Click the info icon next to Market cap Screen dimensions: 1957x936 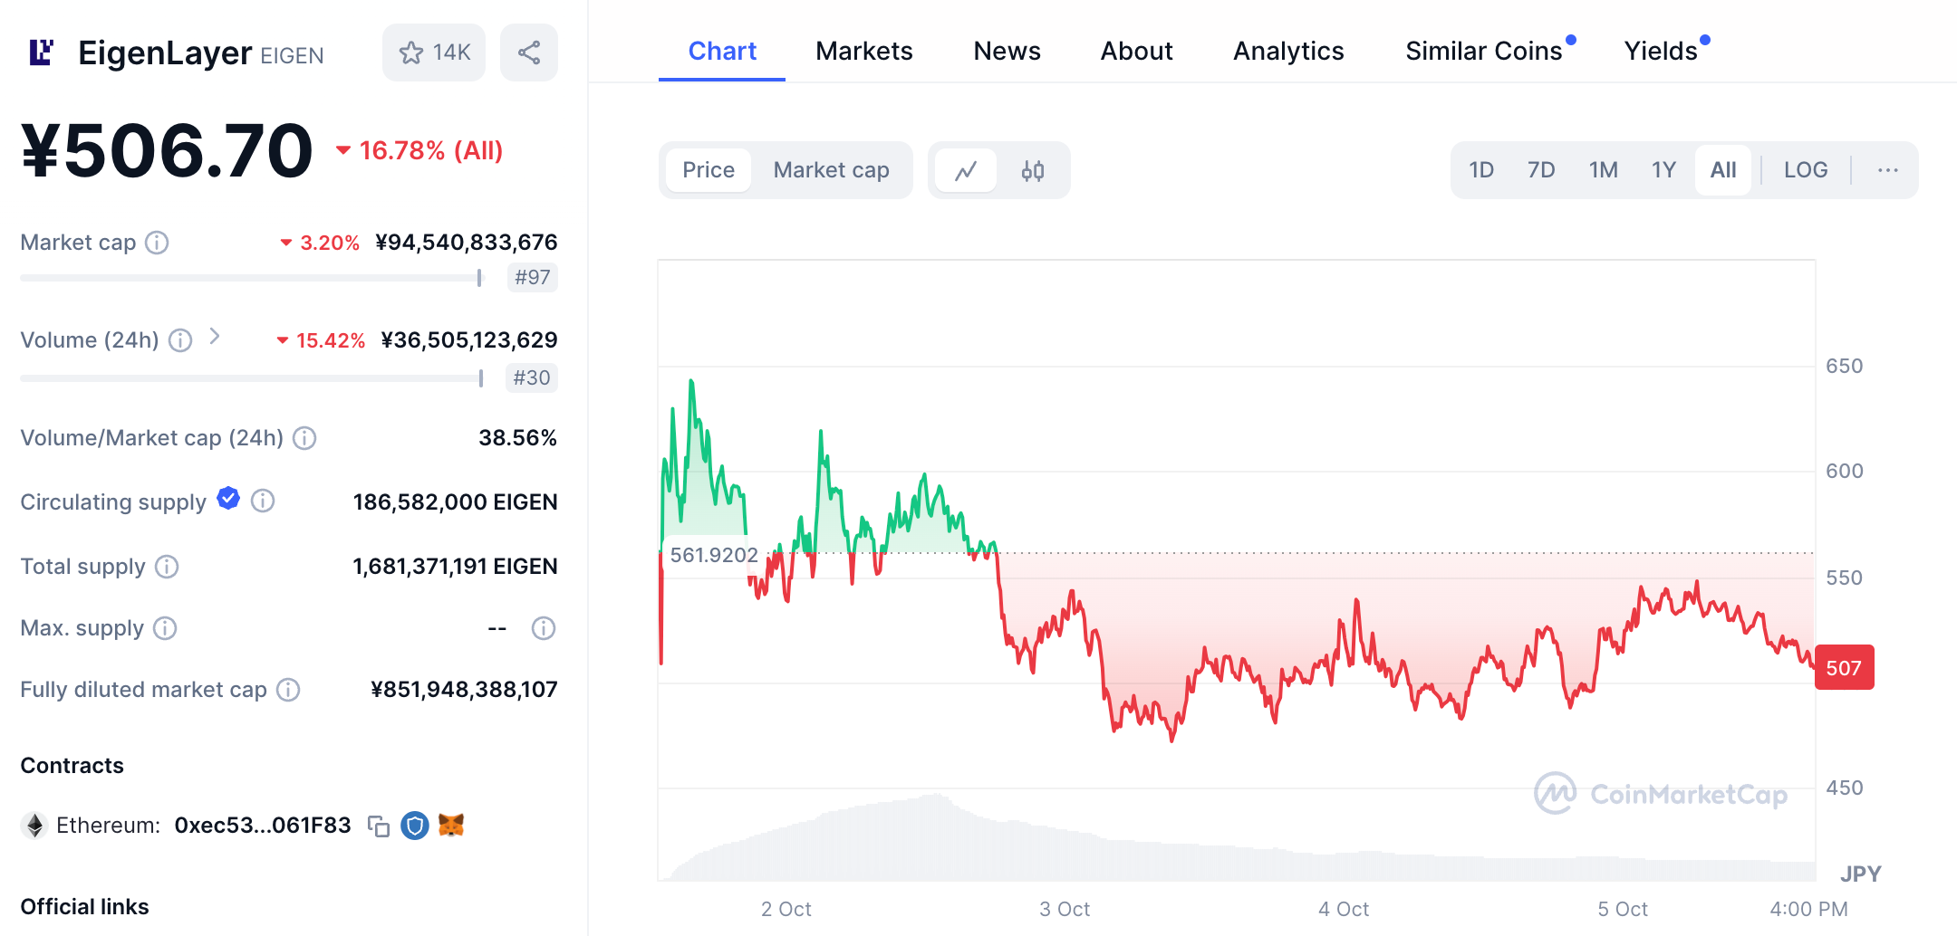[157, 243]
